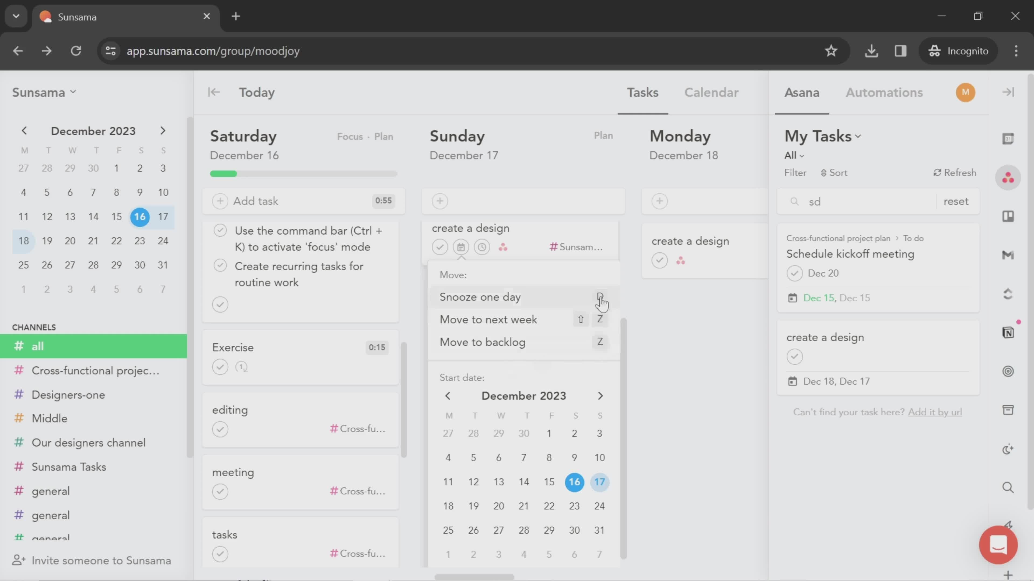This screenshot has height=581, width=1034.
Task: Toggle the completed state of 'Schedule kickoff meeting'
Action: coord(795,273)
